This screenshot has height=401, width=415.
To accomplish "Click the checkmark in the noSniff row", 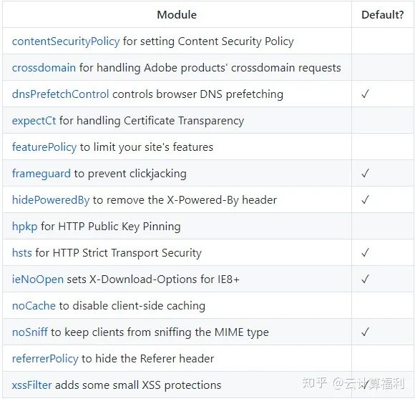I will 365,332.
